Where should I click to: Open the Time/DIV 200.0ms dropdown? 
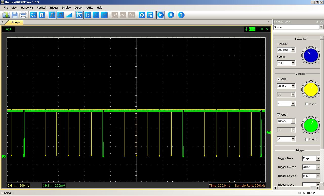pyautogui.click(x=293, y=50)
